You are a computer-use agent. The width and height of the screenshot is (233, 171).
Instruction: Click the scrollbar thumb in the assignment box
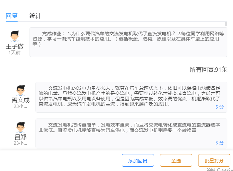coord(226,24)
